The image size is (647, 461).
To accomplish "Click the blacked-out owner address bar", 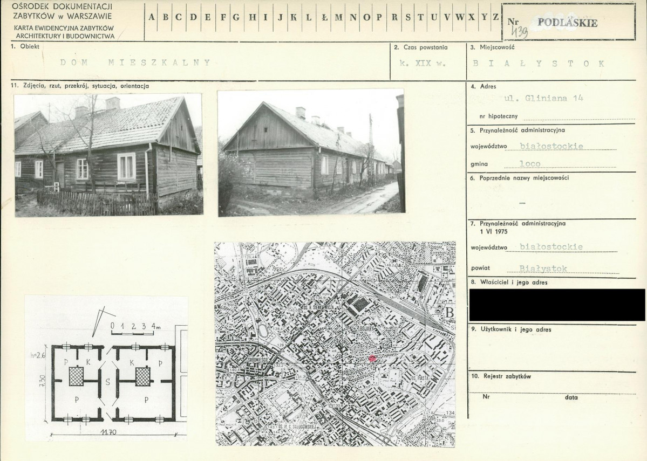I will [x=557, y=305].
